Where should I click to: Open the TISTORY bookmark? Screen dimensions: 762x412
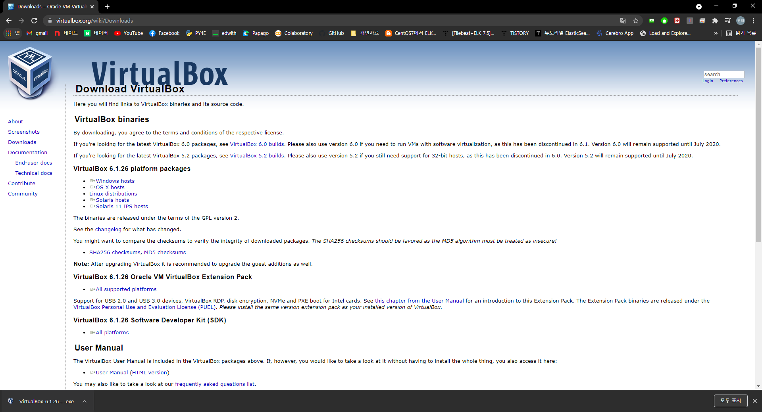click(515, 33)
